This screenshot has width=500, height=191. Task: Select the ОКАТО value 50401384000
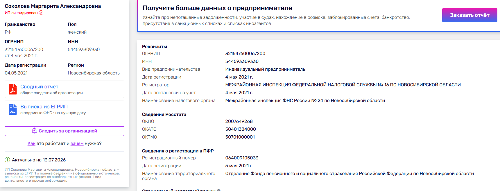[241, 129]
